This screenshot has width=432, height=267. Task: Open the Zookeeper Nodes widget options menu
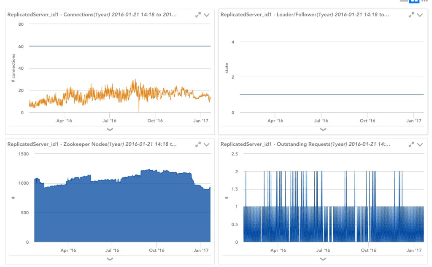click(x=207, y=144)
